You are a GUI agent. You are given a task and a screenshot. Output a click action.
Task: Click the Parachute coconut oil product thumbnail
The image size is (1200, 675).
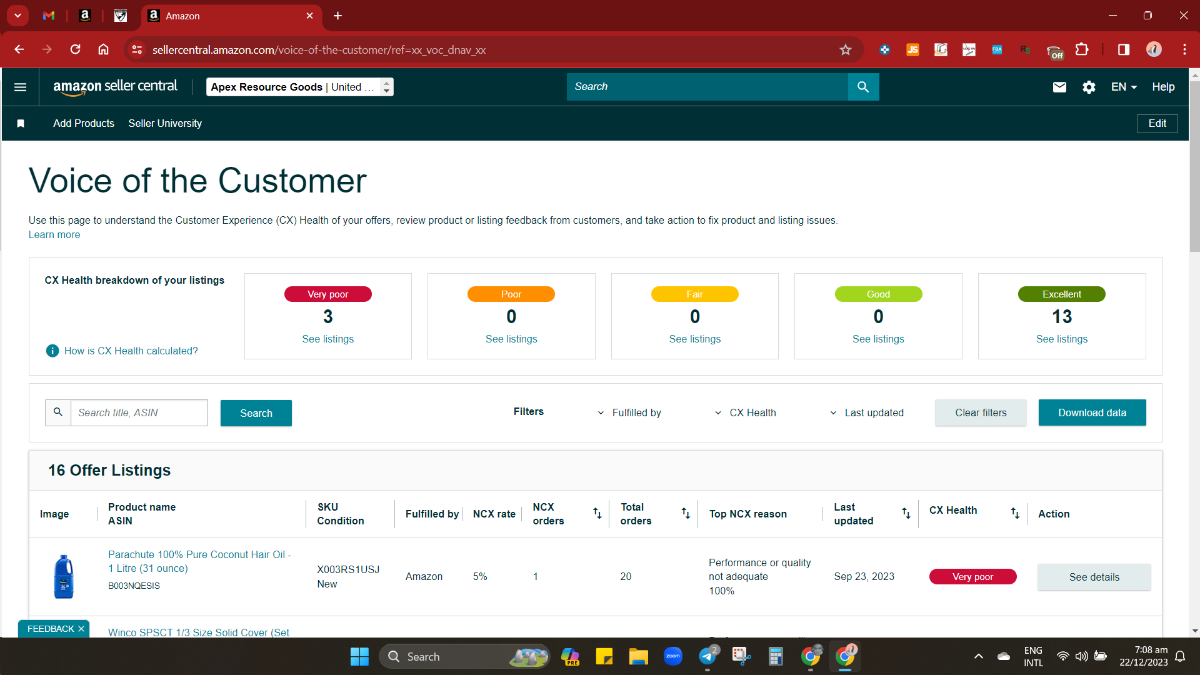click(64, 577)
